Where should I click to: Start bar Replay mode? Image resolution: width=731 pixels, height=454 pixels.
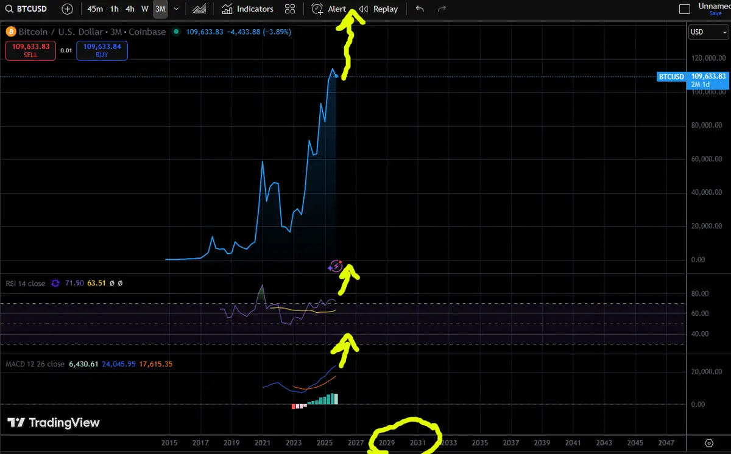pyautogui.click(x=378, y=9)
